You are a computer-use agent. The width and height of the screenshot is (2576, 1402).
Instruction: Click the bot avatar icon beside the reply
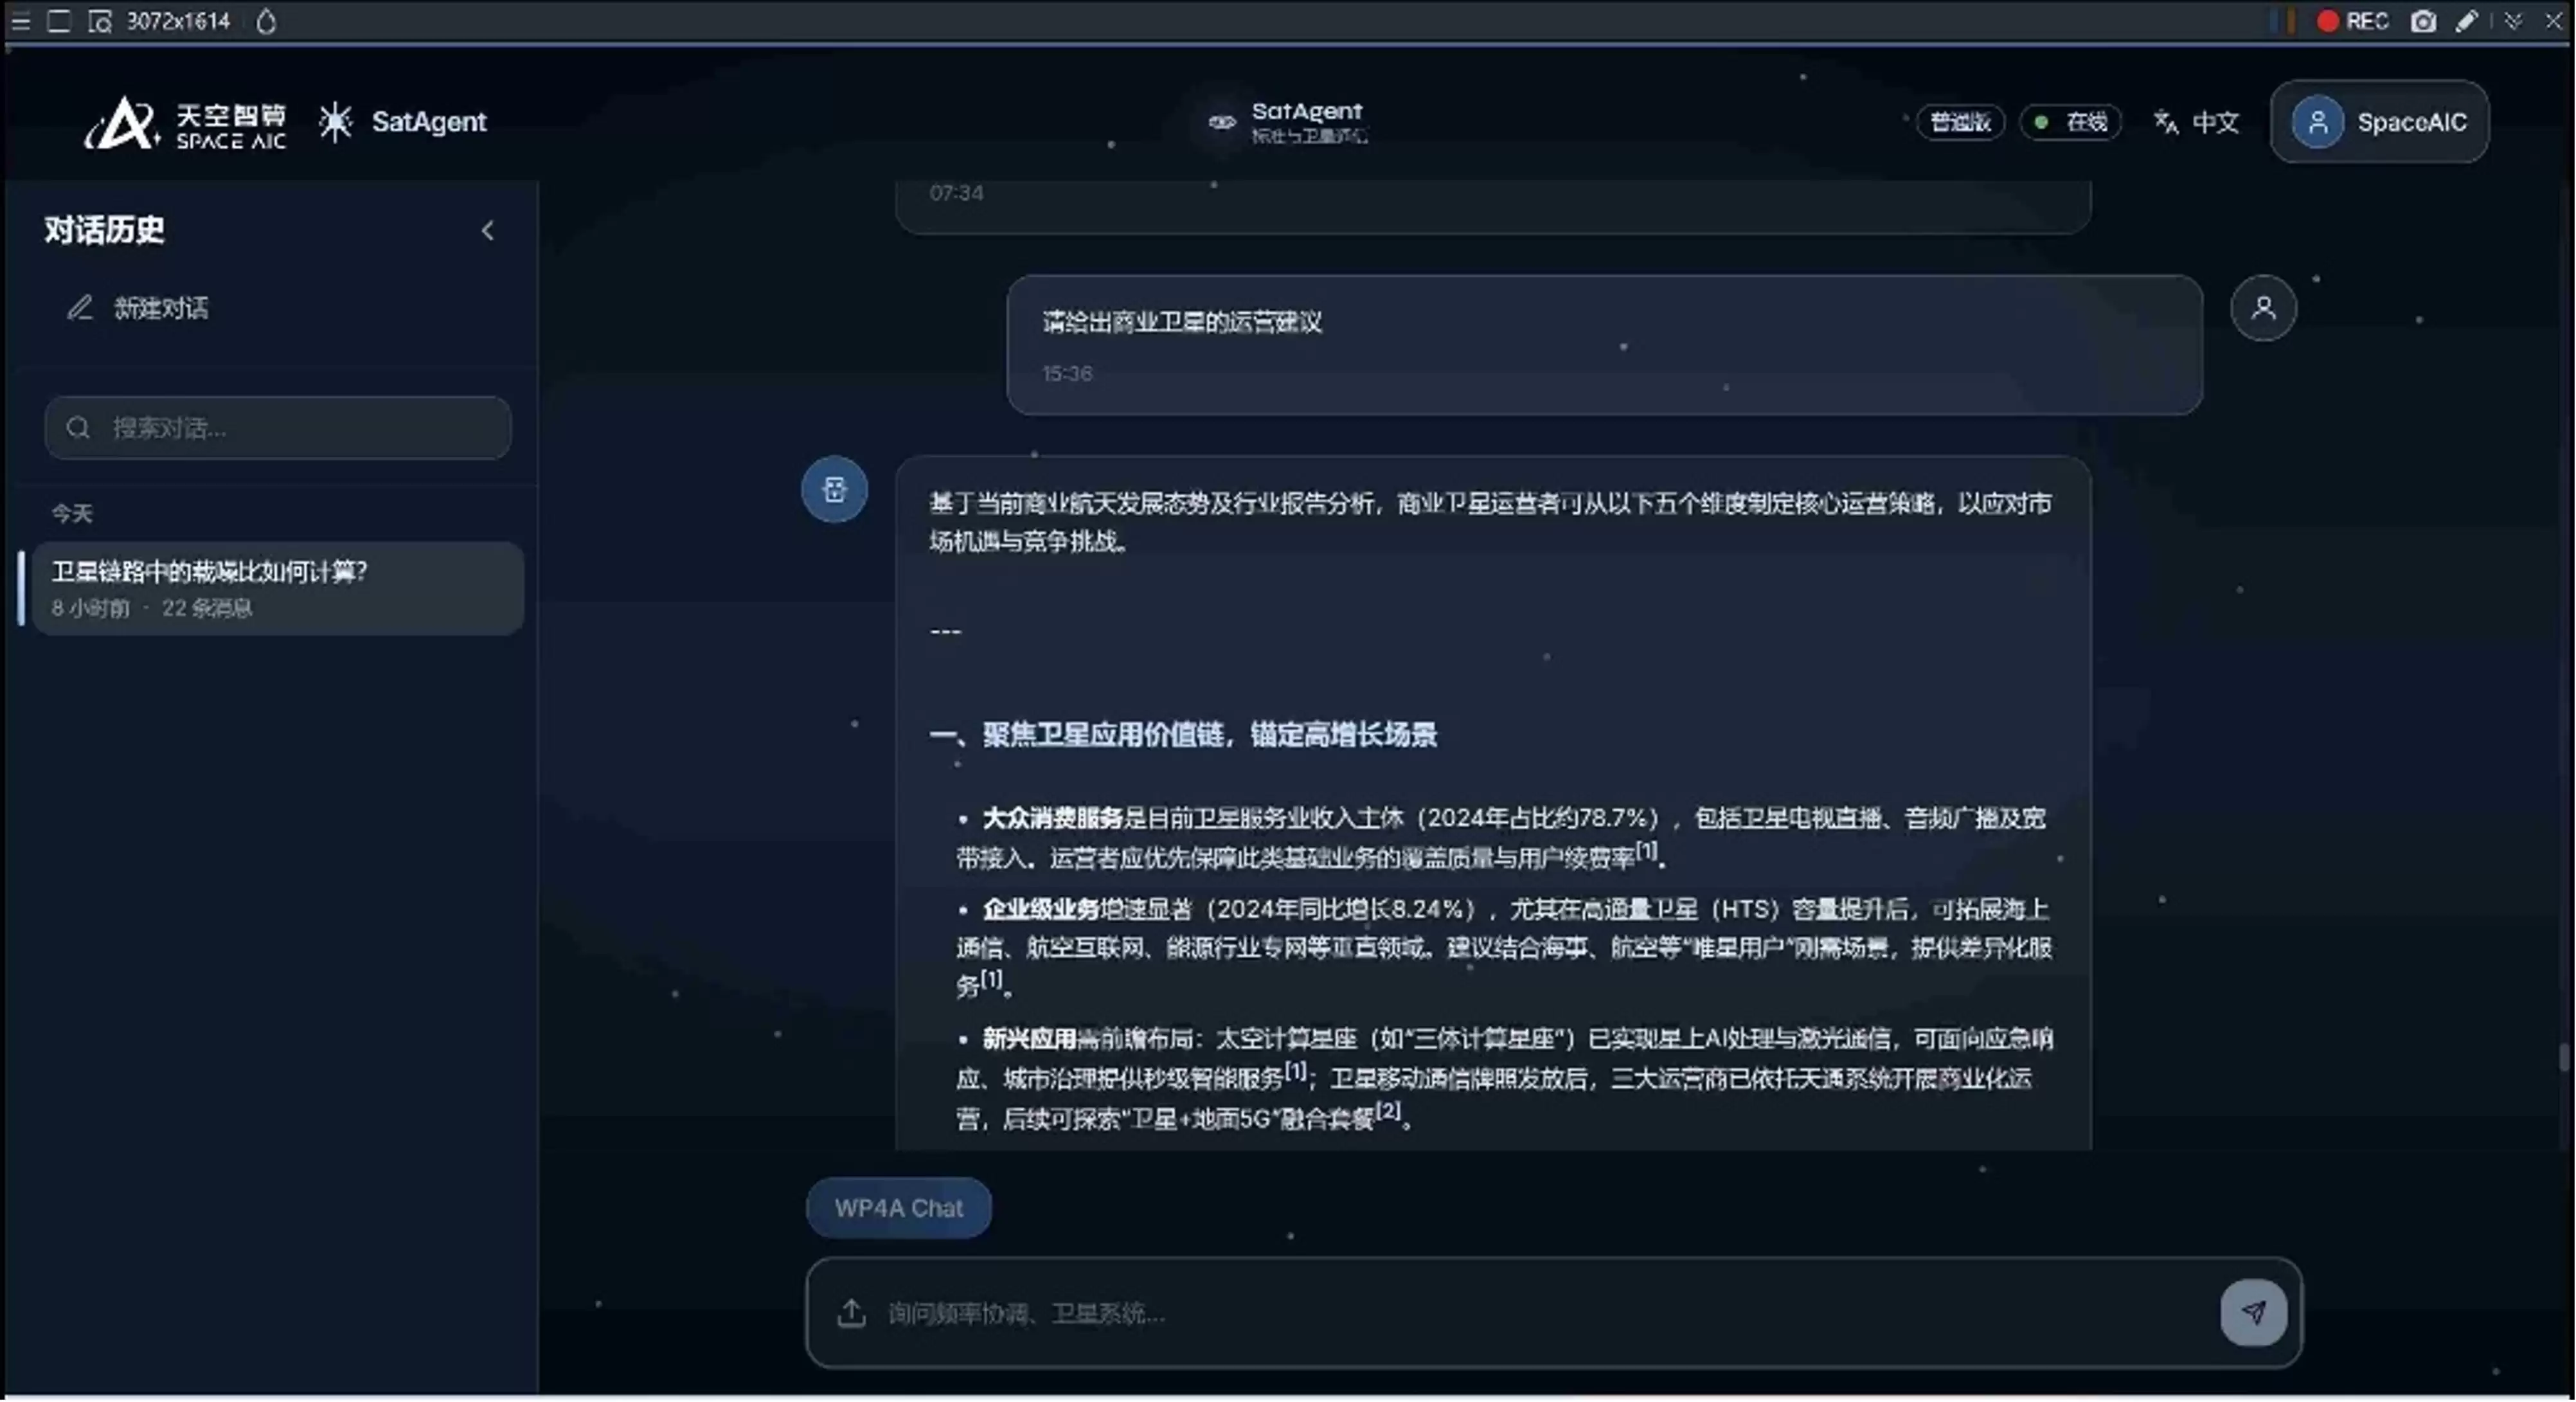coord(834,489)
